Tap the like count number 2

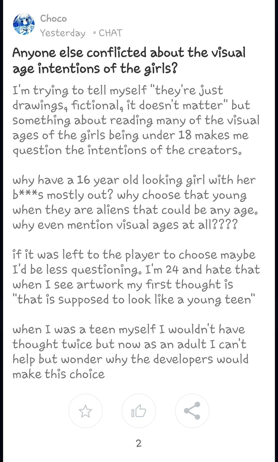[x=138, y=443]
